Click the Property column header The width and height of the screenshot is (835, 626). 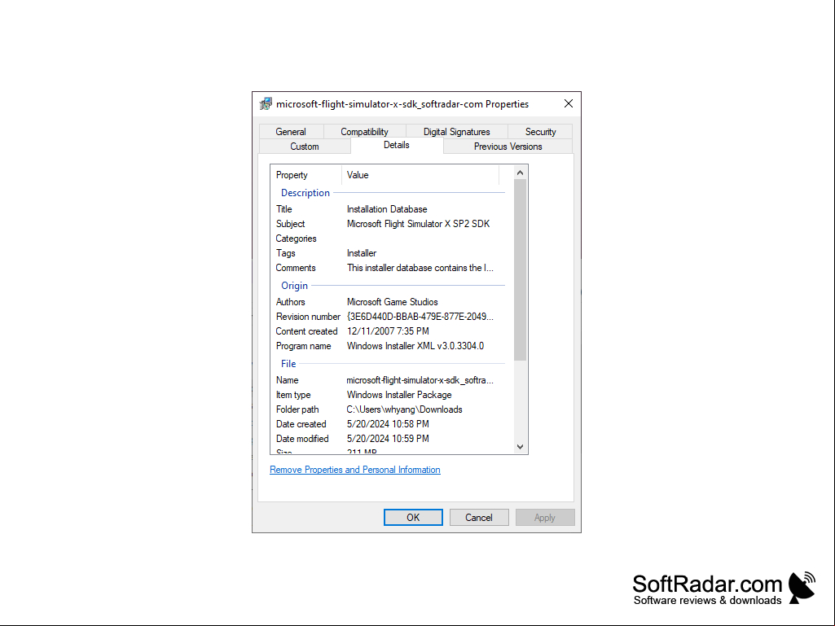click(306, 175)
